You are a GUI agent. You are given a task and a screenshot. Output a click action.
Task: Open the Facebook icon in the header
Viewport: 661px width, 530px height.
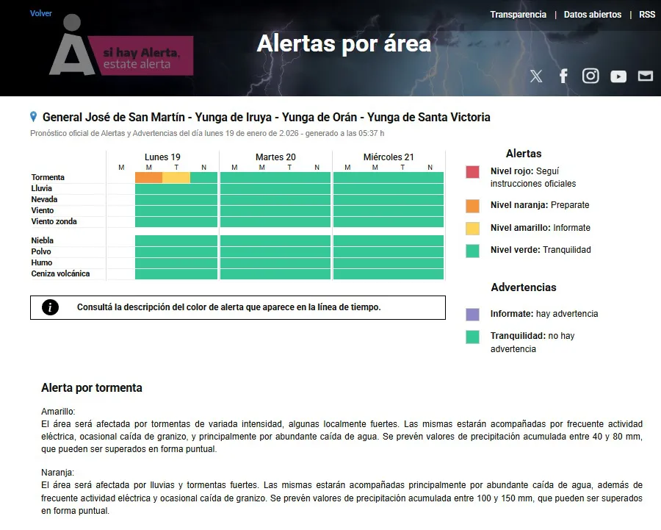pyautogui.click(x=563, y=76)
